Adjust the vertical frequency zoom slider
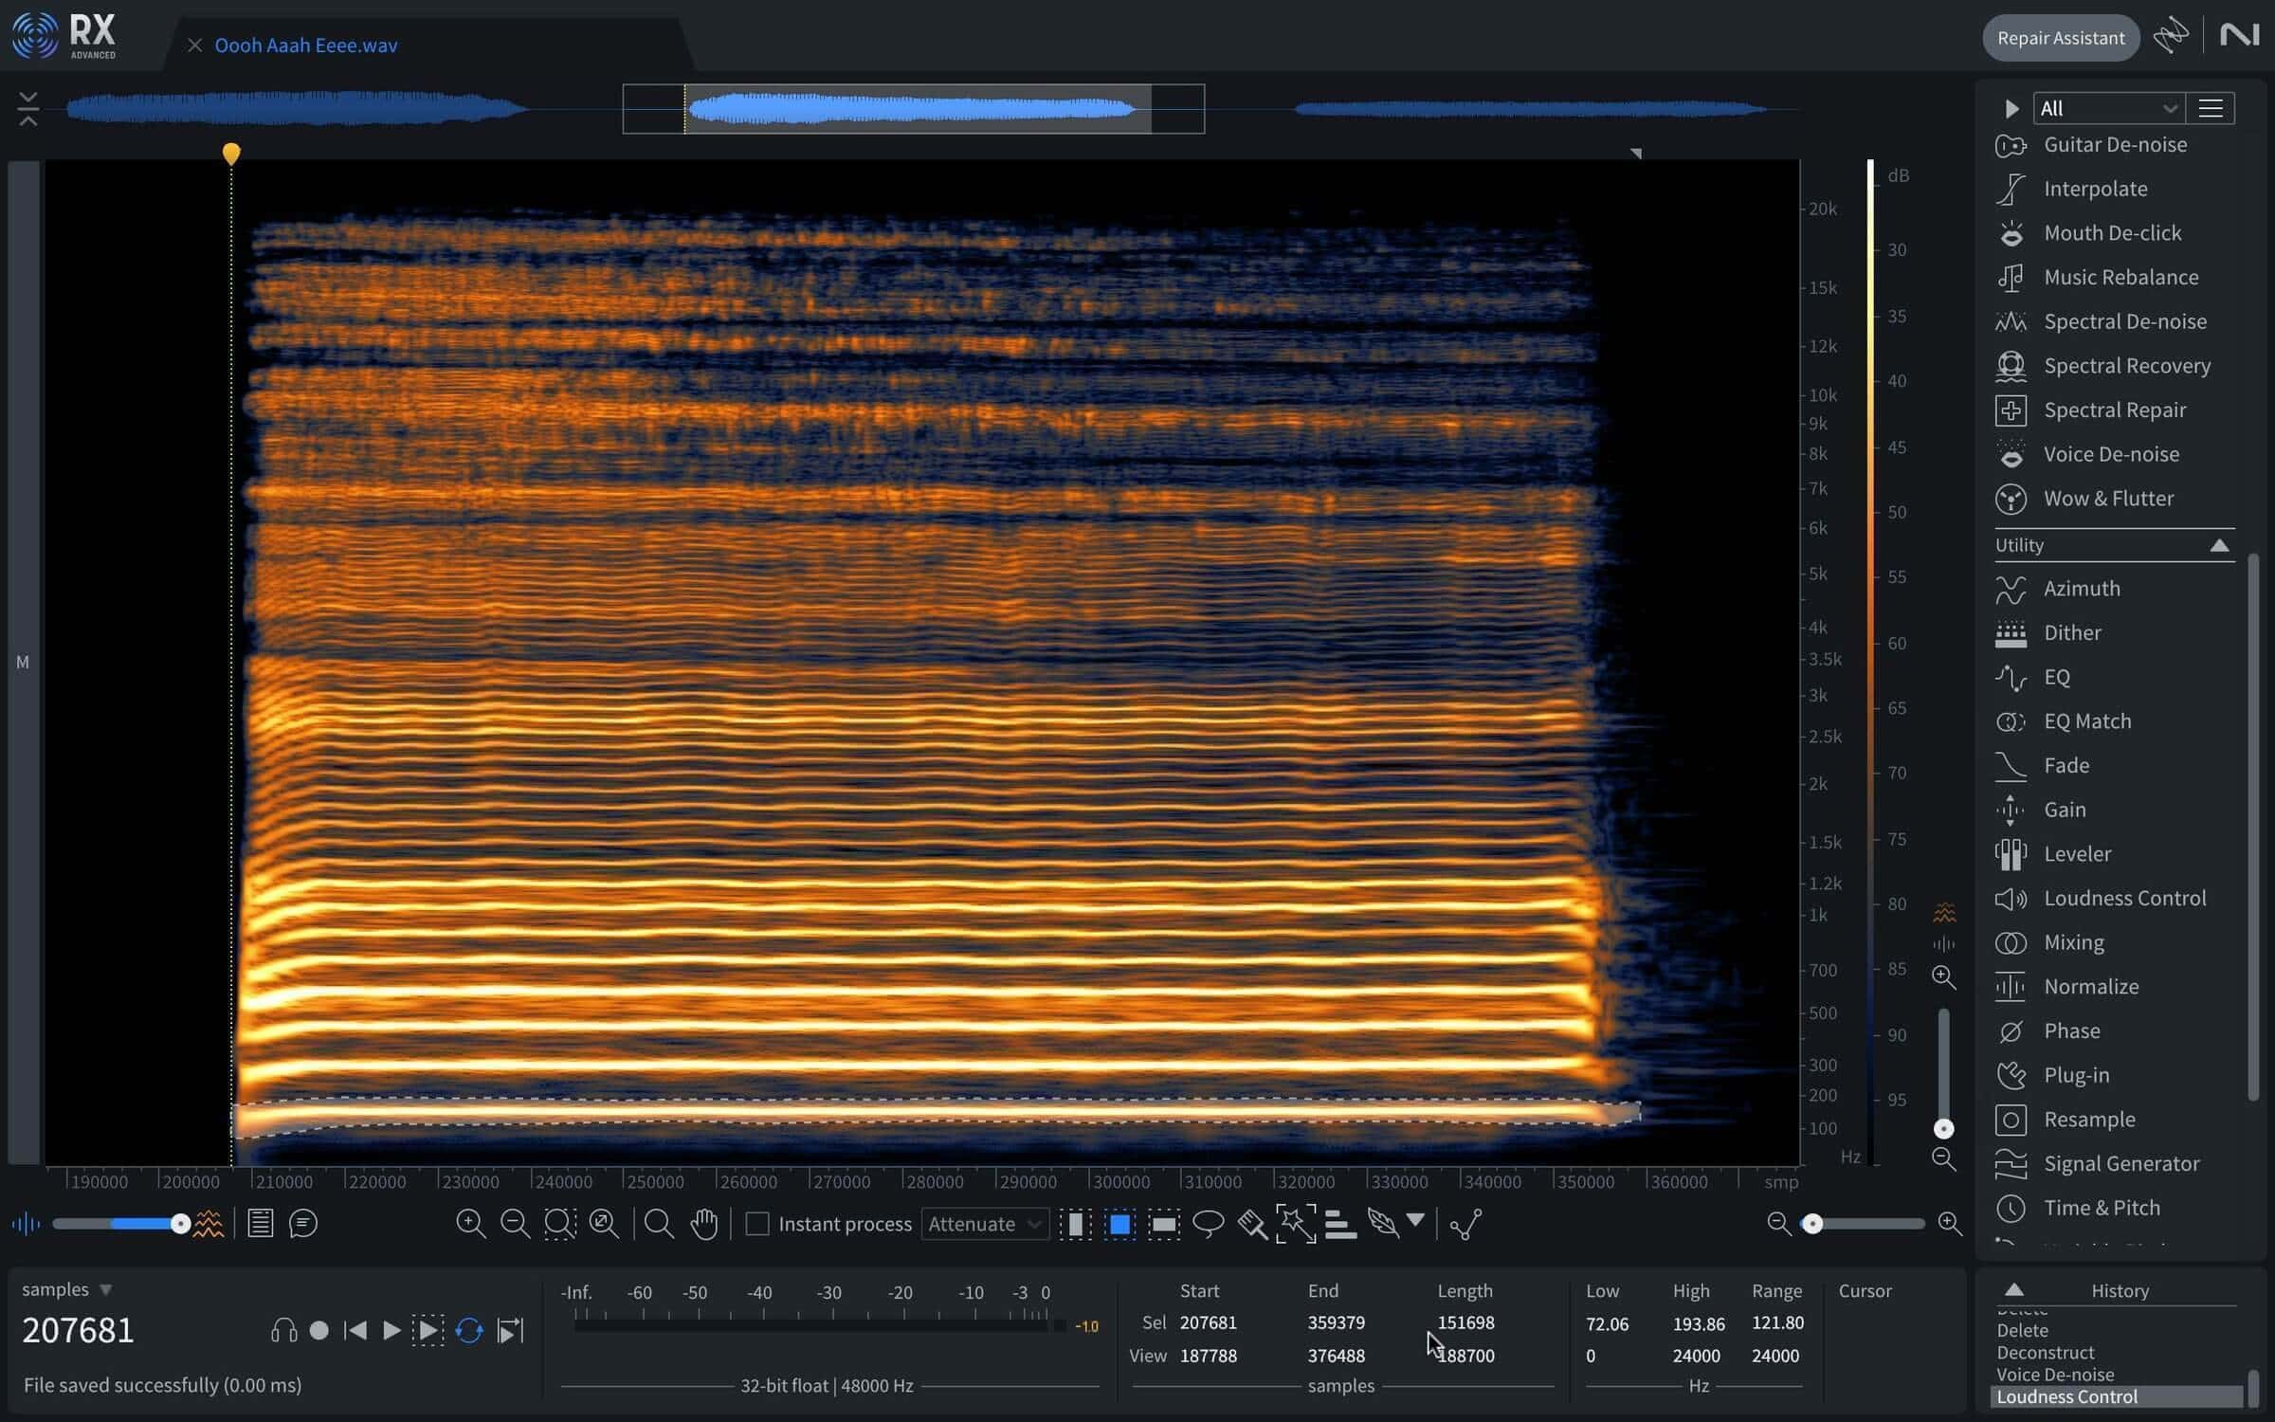 (1943, 1129)
